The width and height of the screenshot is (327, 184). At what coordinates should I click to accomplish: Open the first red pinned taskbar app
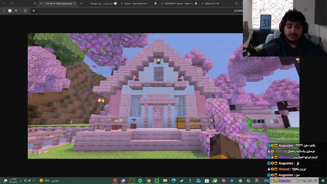115,181
